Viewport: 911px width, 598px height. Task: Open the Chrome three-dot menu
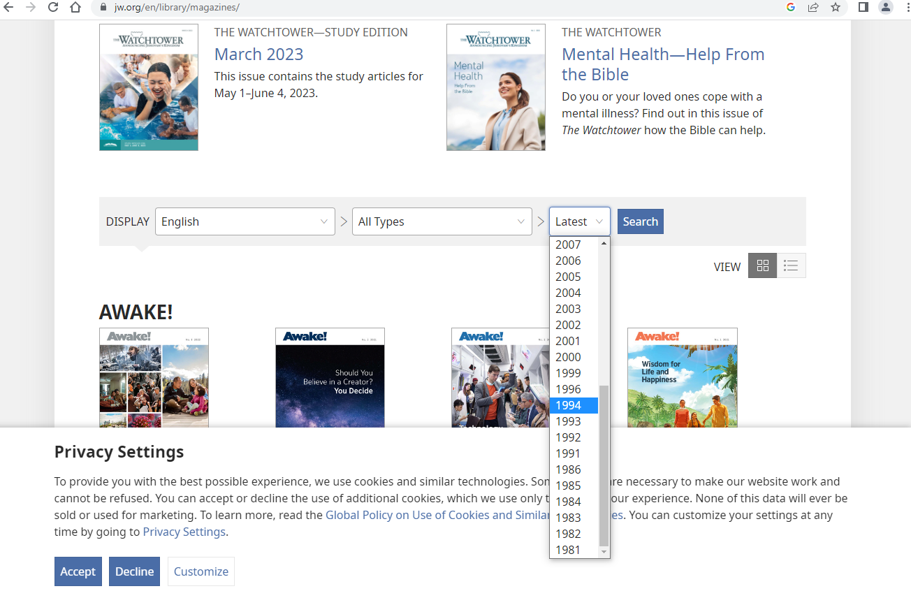coord(906,8)
